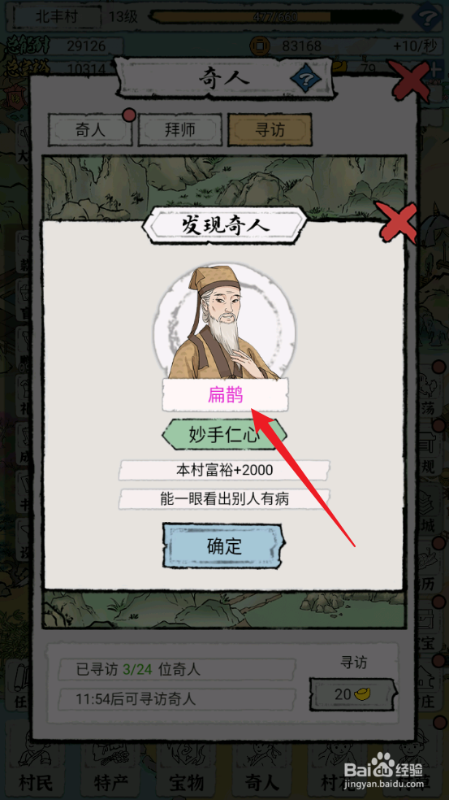This screenshot has width=449, height=800.
Task: Click the top-right question mark help icon
Action: point(427,19)
